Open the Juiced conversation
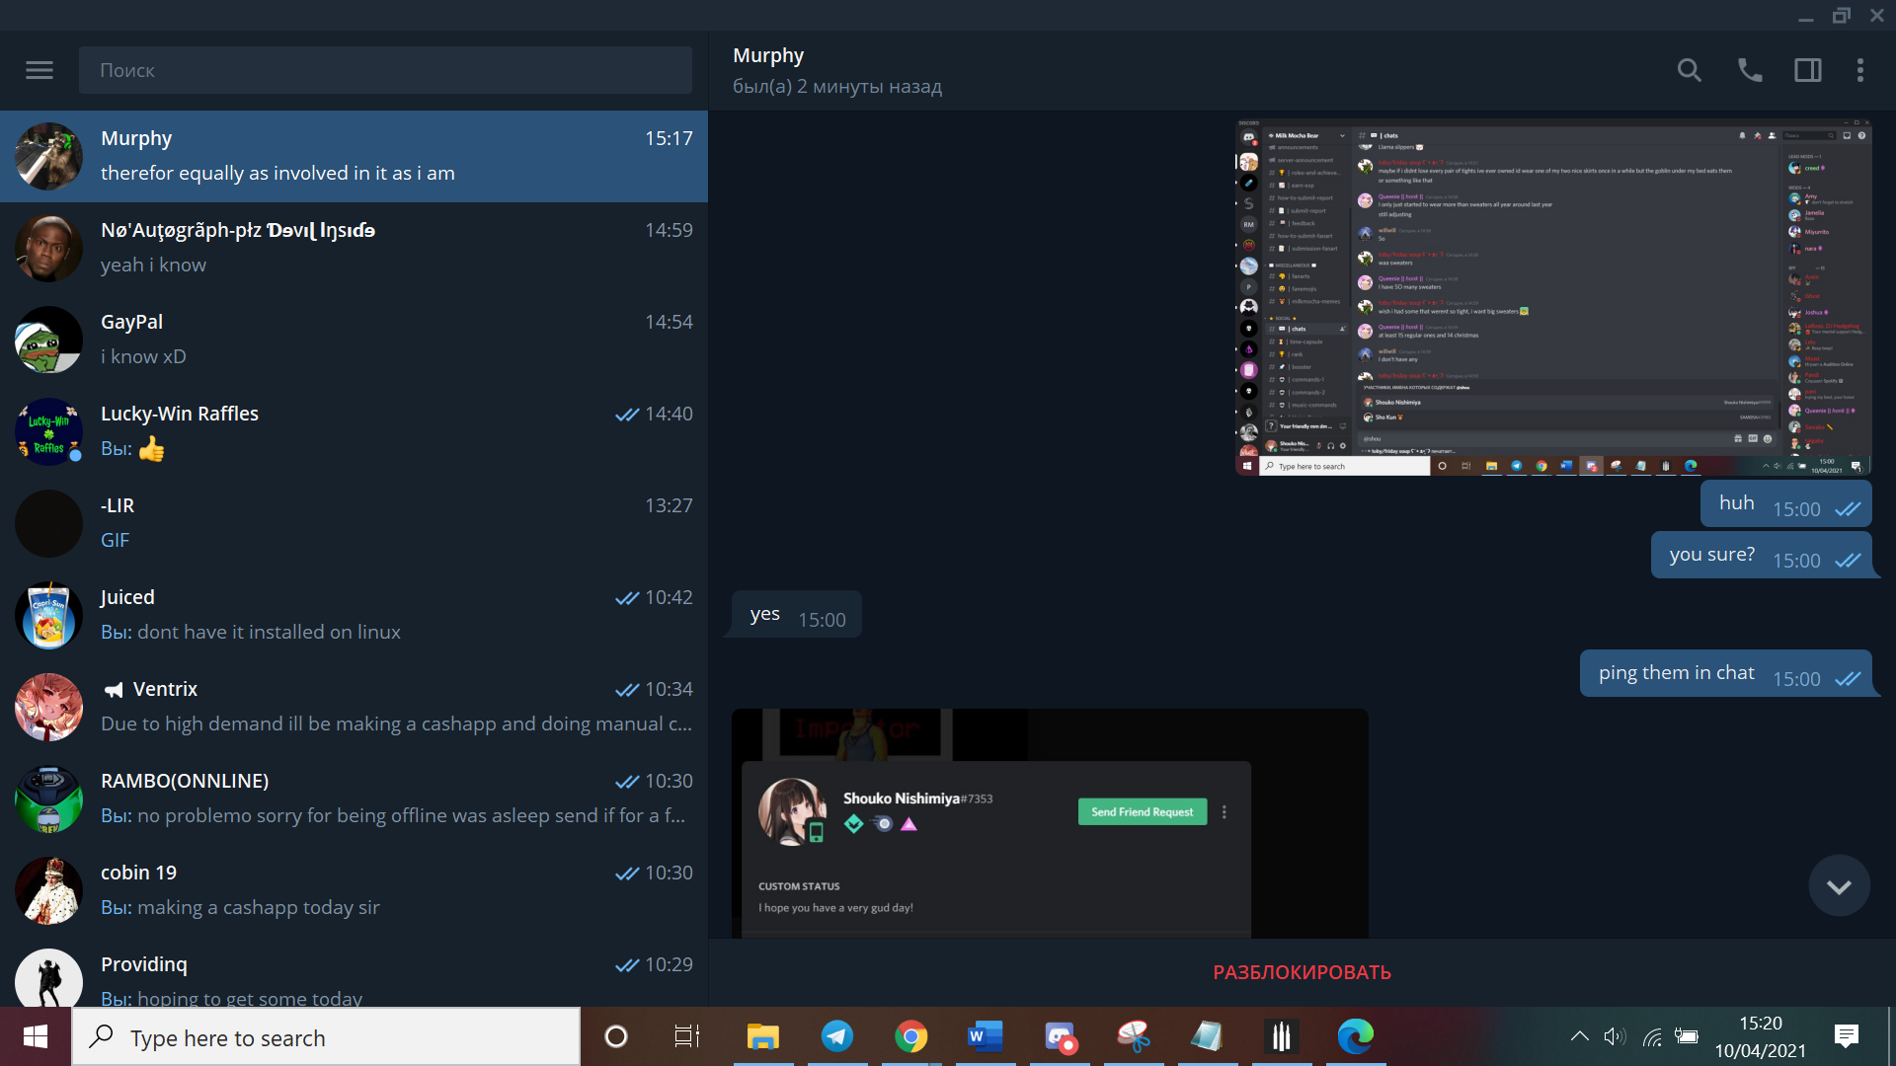This screenshot has width=1896, height=1066. point(354,615)
